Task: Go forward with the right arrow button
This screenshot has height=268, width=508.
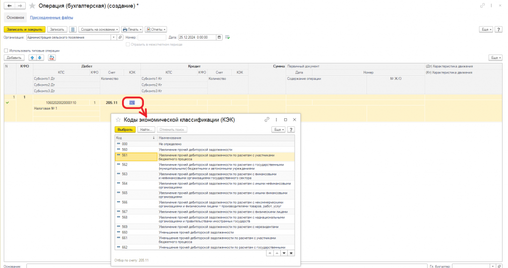Action: coord(20,6)
